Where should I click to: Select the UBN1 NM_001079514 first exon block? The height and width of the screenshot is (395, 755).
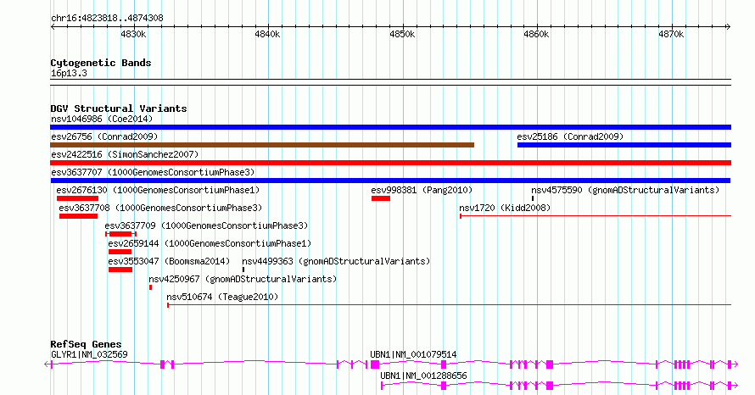375,364
